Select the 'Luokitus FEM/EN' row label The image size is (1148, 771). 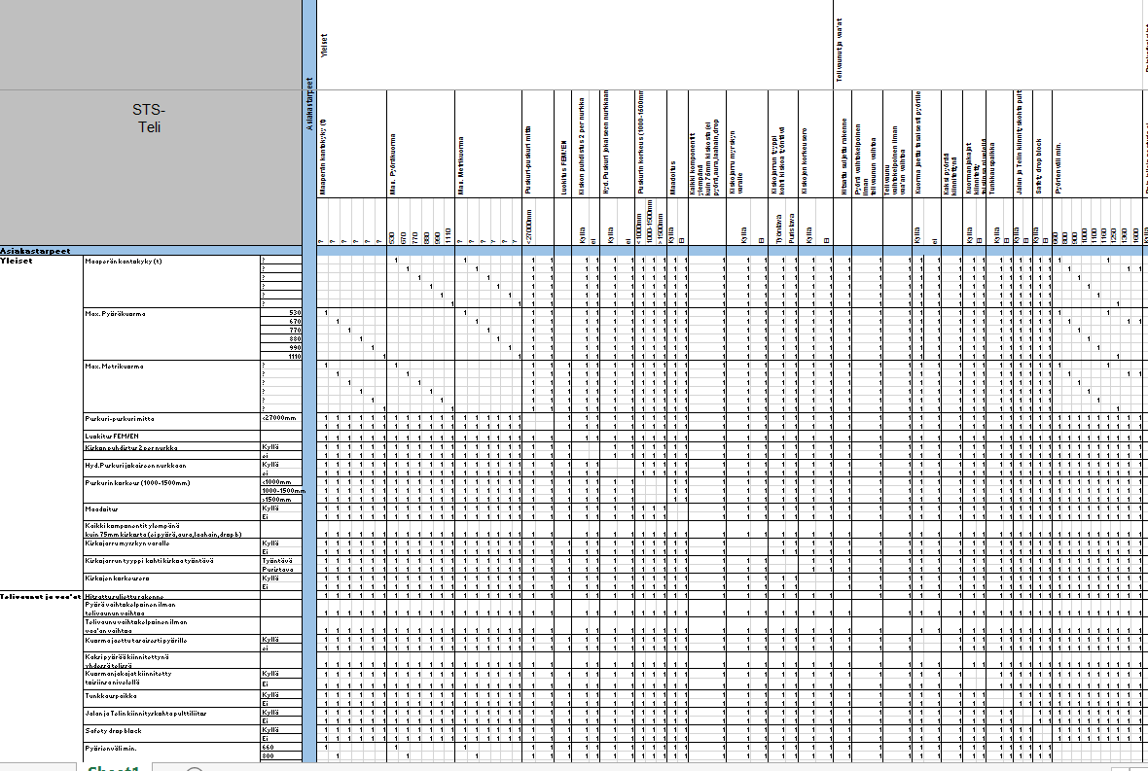coord(111,437)
